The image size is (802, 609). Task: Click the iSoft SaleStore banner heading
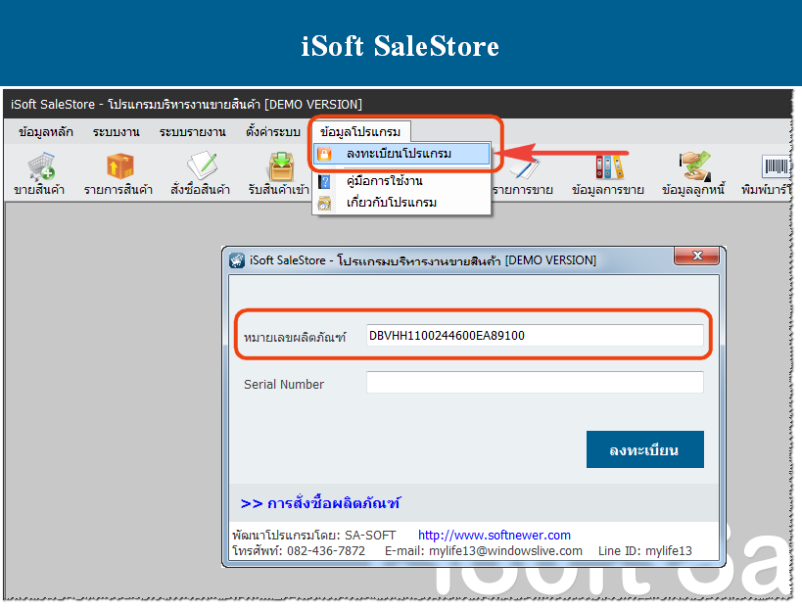pos(400,46)
